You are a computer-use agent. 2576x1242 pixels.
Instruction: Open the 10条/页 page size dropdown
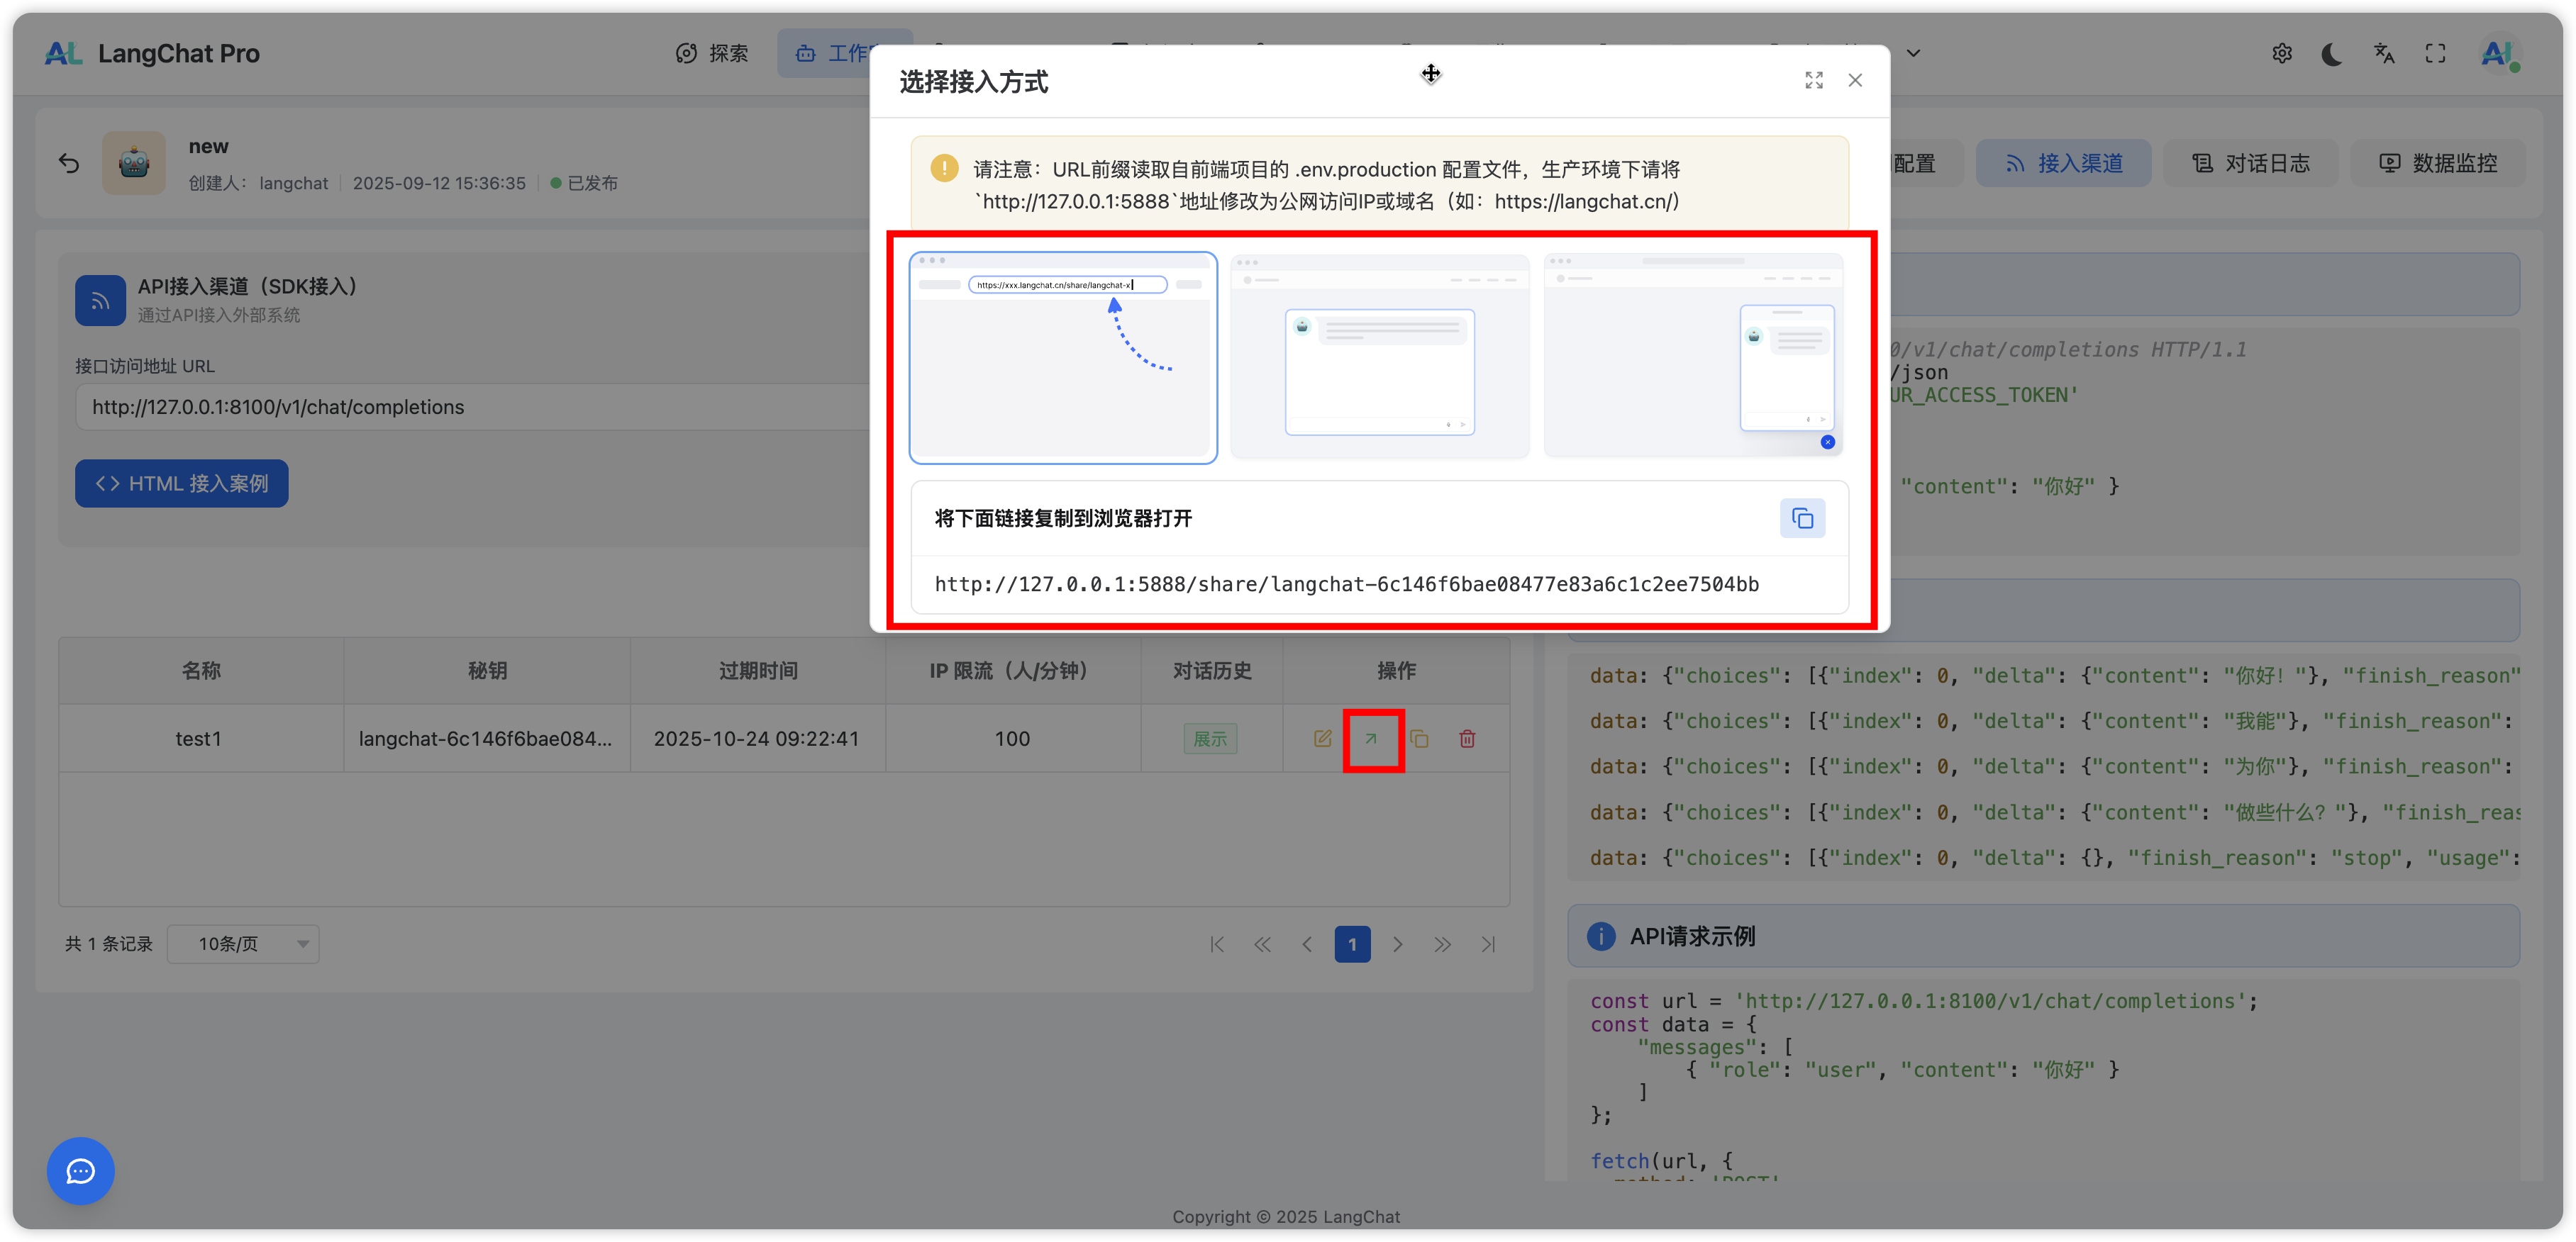[243, 944]
